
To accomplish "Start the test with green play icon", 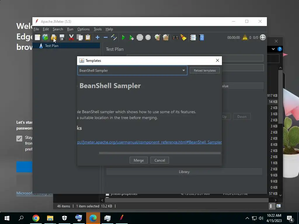I will pyautogui.click(x=123, y=37).
